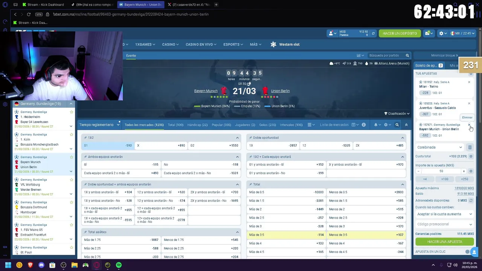
Task: Open the ESPORTS menu
Action: (x=233, y=44)
